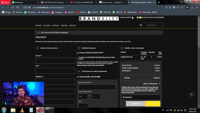
Task: Click the Téléphone input field
Action: (55, 82)
